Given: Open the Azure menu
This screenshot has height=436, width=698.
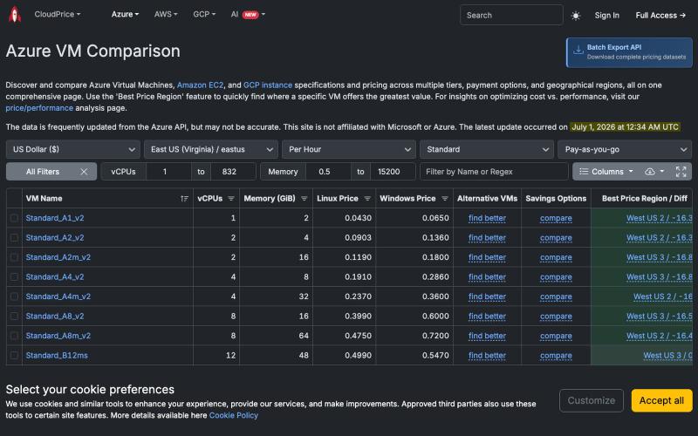Looking at the screenshot, I should 125,14.
